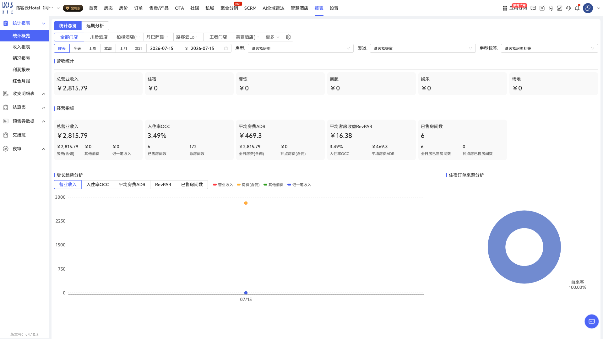This screenshot has width=603, height=339.
Task: Open the 房型标签 dropdown
Action: (549, 48)
